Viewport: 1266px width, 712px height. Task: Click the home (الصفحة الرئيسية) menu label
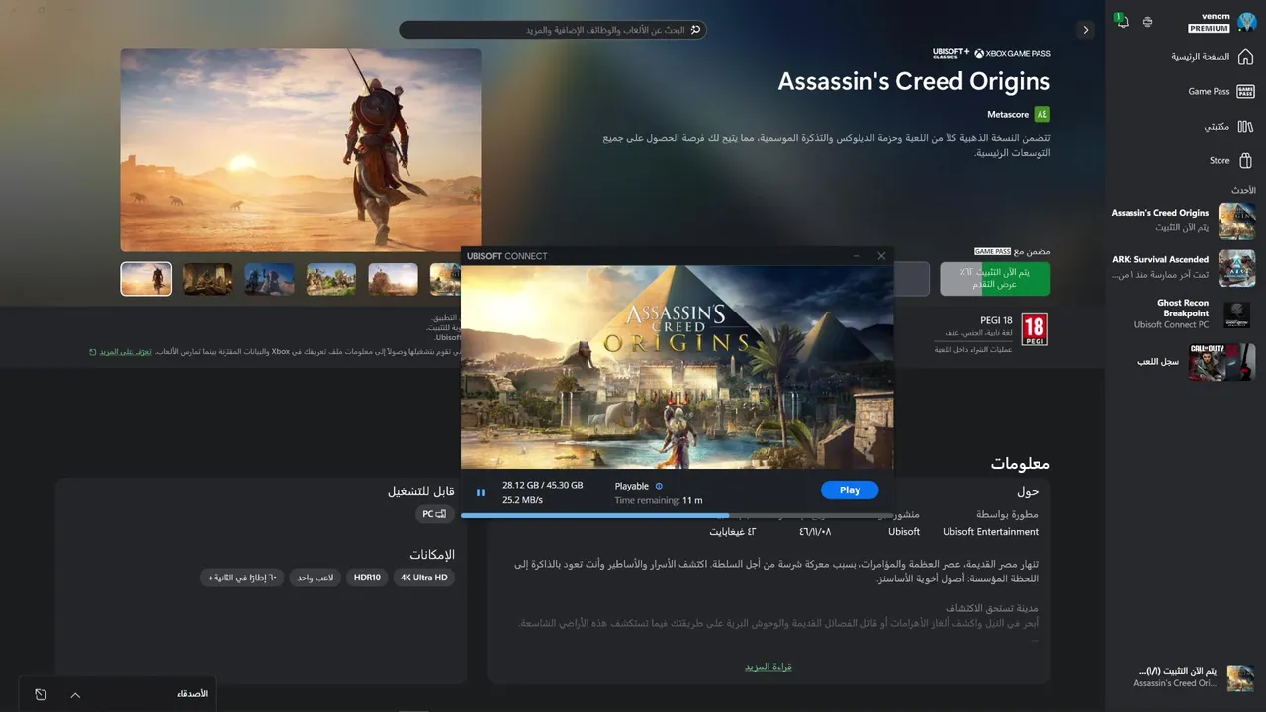click(x=1201, y=56)
